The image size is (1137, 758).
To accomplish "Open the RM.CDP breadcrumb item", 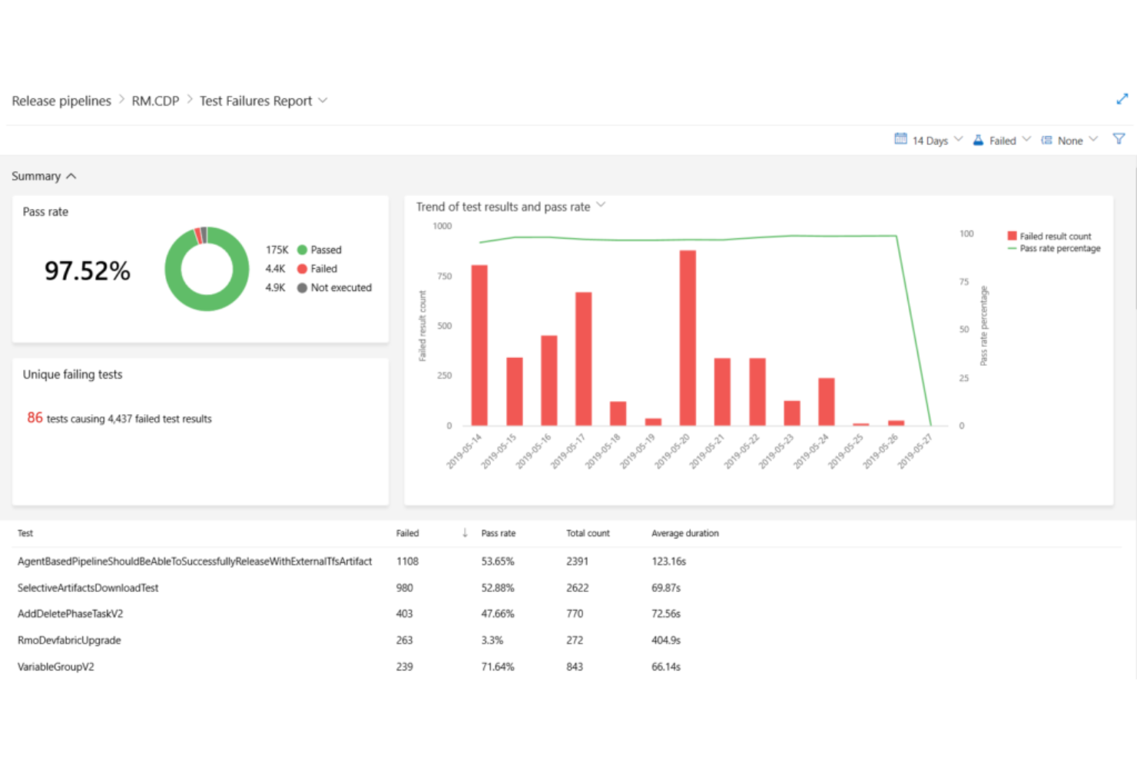I will [155, 101].
